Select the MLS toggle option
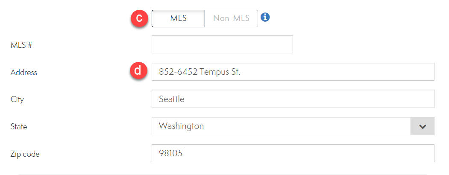The image size is (449, 175). [x=178, y=18]
